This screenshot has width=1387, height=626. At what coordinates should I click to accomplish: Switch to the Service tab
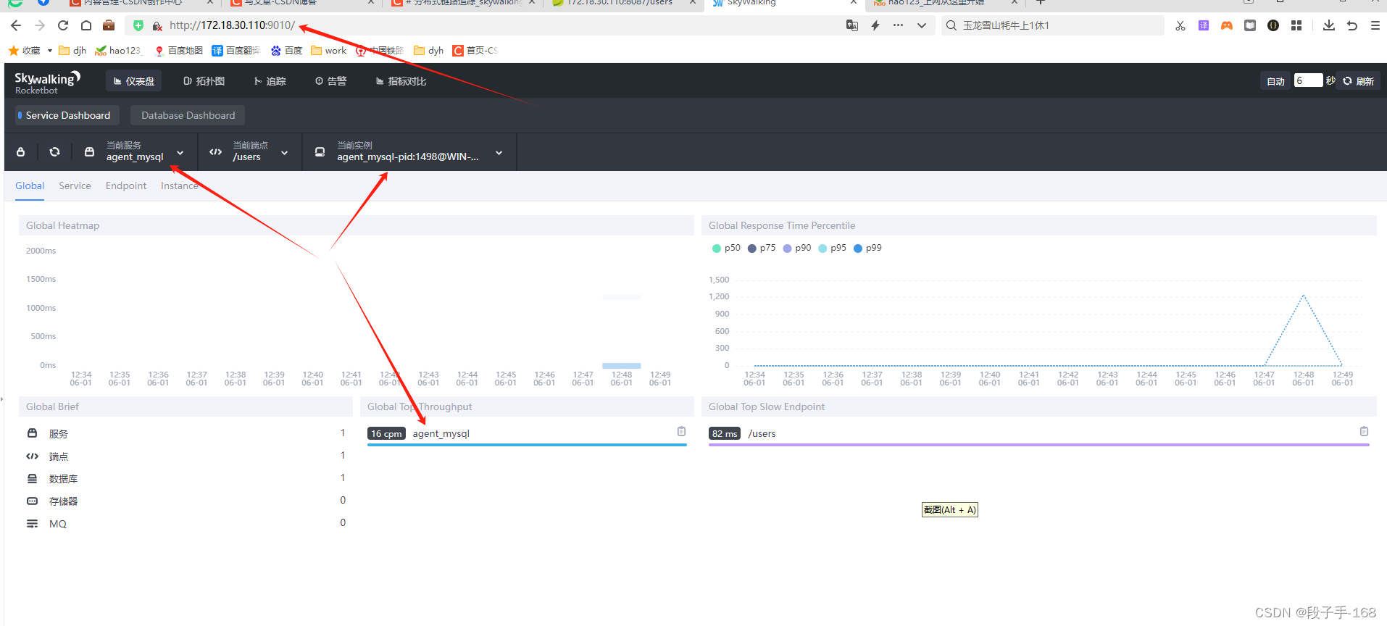pos(75,185)
